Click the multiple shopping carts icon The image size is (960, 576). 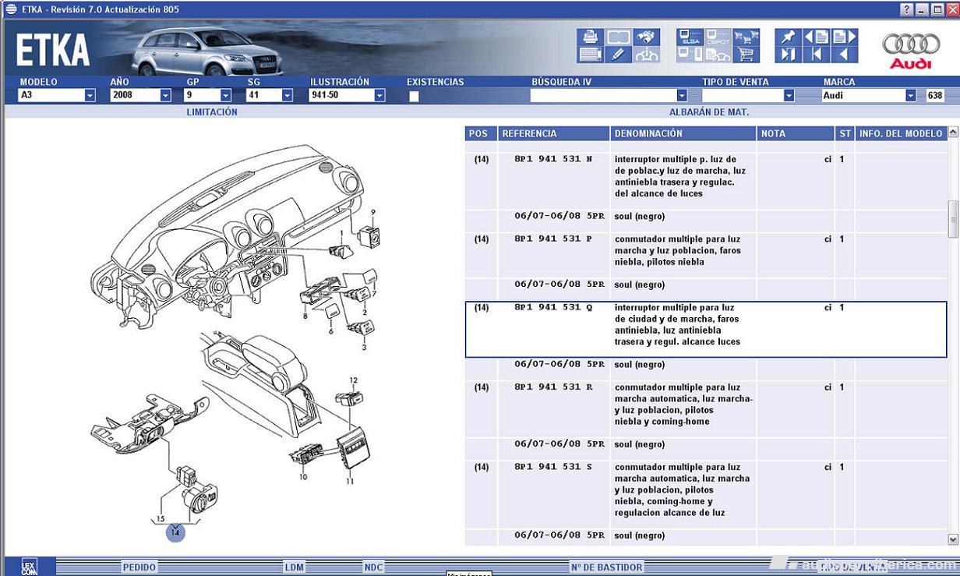pos(747,37)
